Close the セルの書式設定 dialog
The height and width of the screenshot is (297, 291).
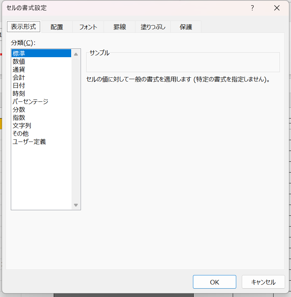pyautogui.click(x=277, y=8)
